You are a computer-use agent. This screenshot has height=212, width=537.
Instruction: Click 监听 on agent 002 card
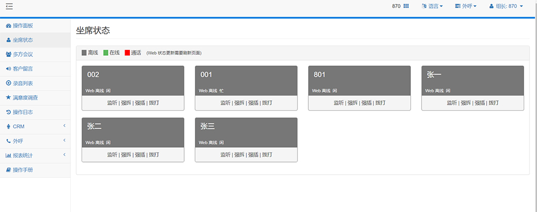tap(112, 103)
